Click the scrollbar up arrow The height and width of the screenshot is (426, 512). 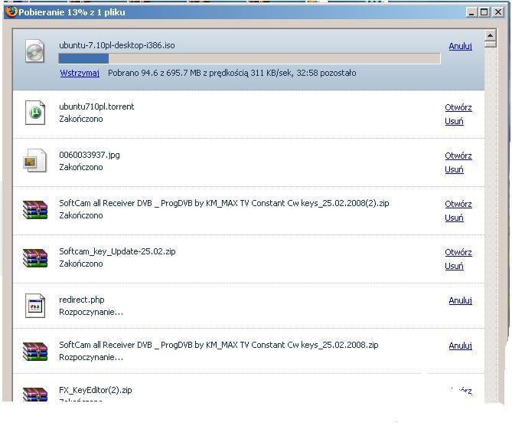click(x=491, y=35)
